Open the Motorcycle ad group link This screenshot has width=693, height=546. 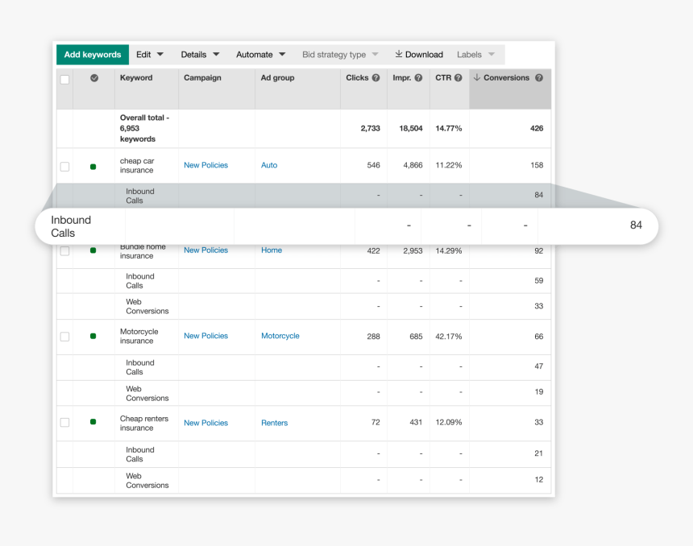(280, 336)
